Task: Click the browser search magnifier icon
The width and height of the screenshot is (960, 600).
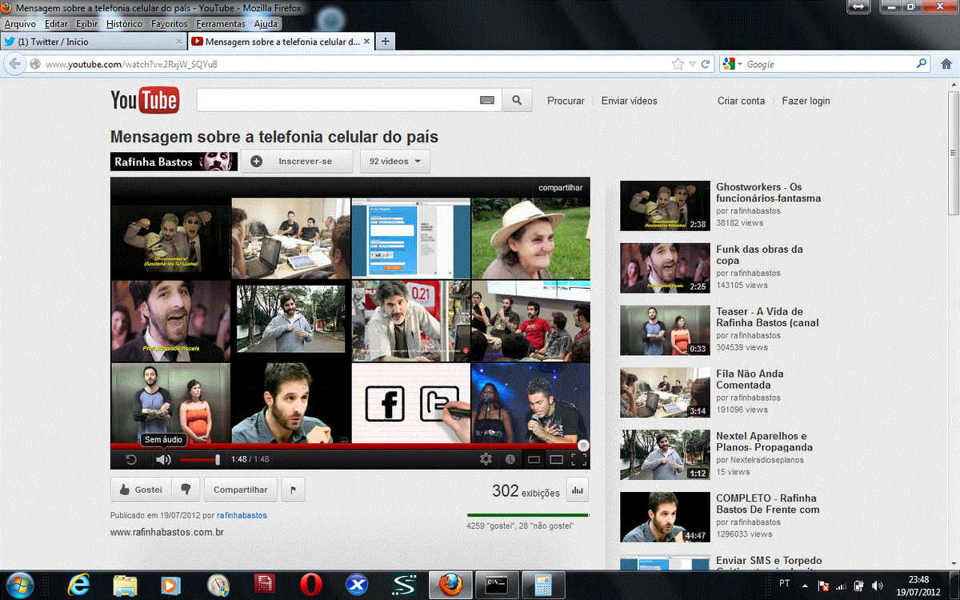Action: [922, 64]
